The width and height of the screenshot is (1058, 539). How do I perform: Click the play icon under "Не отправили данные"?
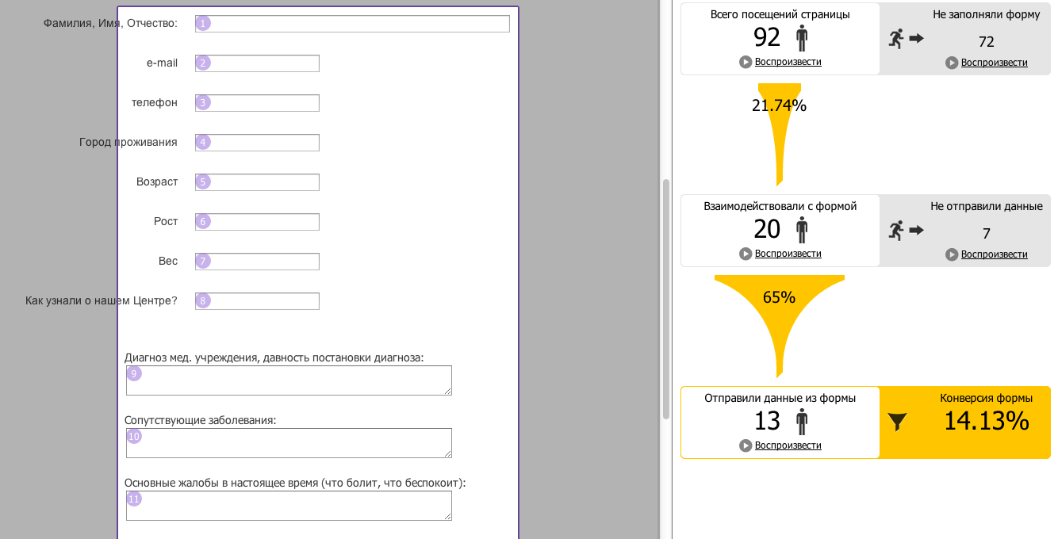click(x=952, y=254)
